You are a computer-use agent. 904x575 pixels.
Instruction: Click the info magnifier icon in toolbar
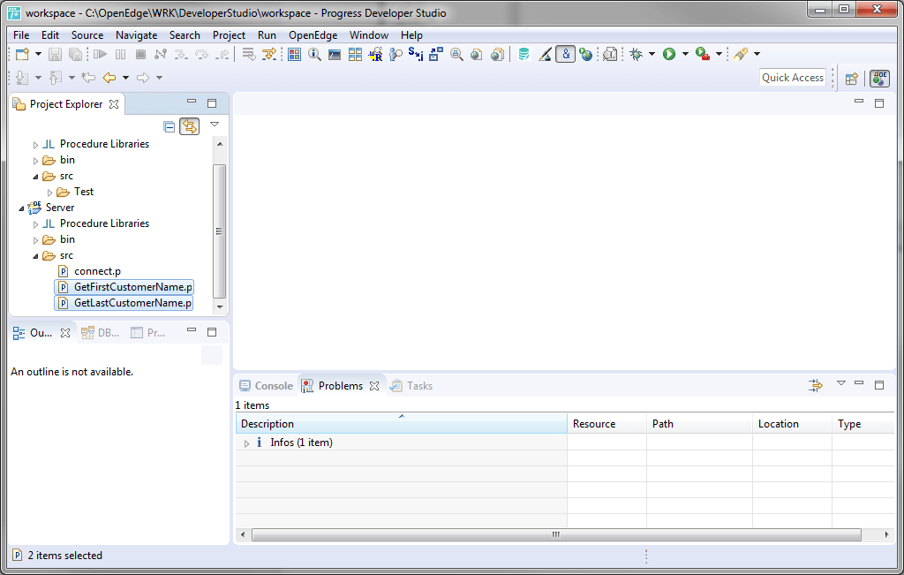[x=314, y=54]
